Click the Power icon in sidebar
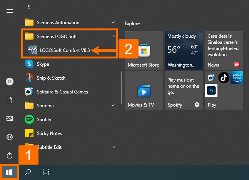Viewport: 249px width, 180px height. pos(10,155)
